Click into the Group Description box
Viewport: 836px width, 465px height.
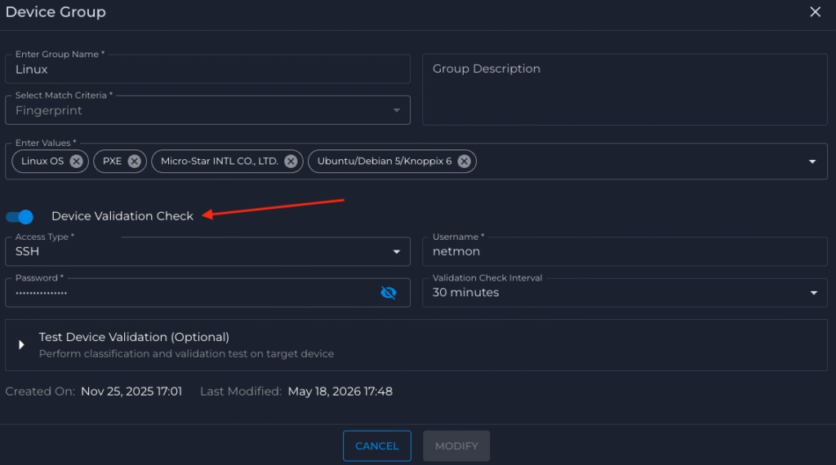click(x=625, y=90)
